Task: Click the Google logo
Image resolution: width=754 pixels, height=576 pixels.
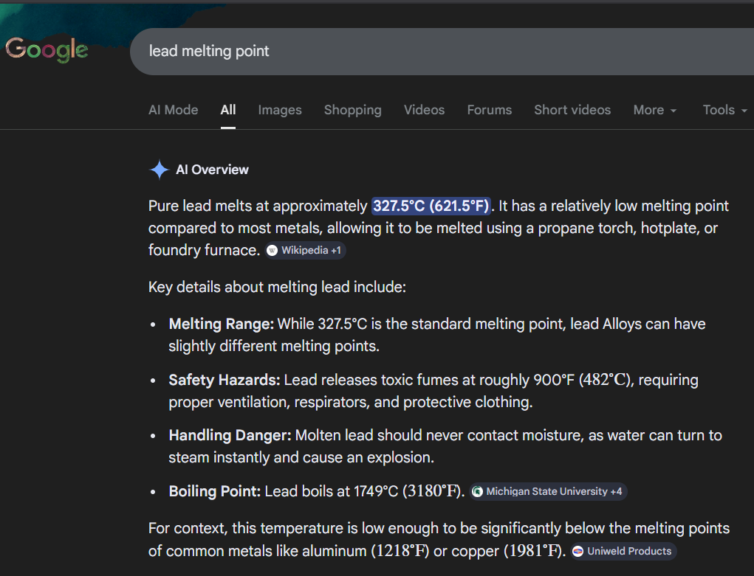Action: coord(47,50)
